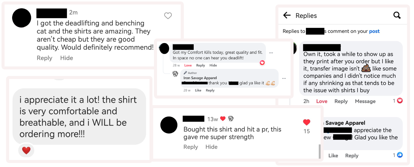414x167 pixels.
Task: Click the red heart above the 15 count
Action: pos(306,122)
